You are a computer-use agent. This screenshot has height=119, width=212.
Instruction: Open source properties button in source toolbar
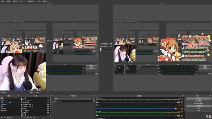click(32, 93)
